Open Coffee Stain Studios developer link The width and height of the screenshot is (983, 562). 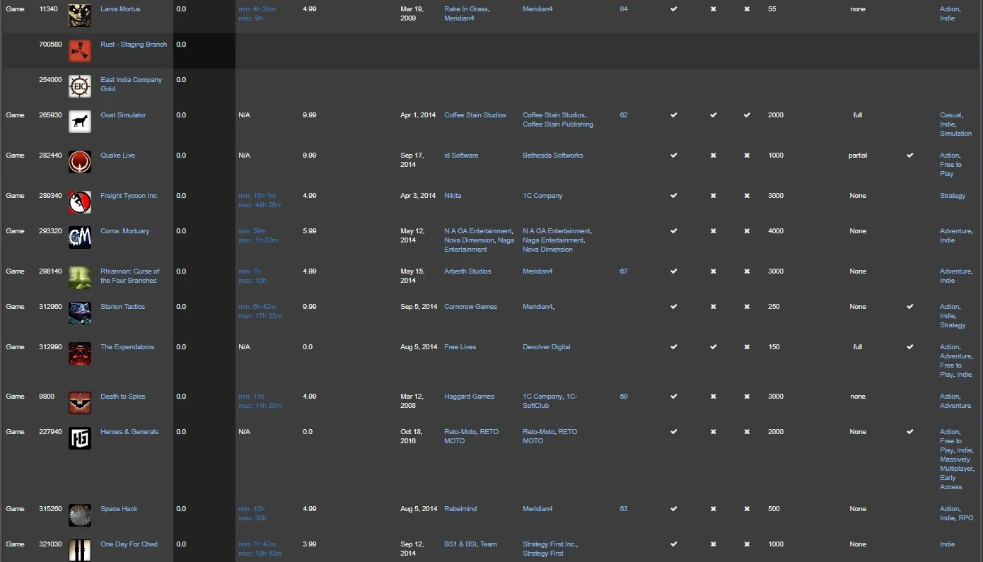click(x=475, y=115)
